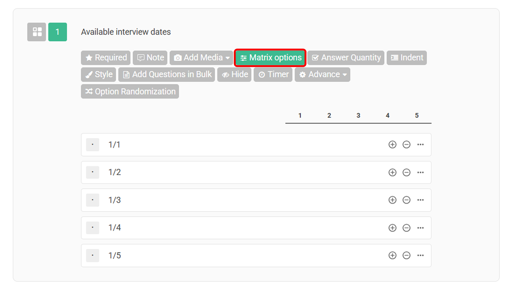This screenshot has width=512, height=290.
Task: Open the ellipsis menu for row 1/5
Action: 420,255
